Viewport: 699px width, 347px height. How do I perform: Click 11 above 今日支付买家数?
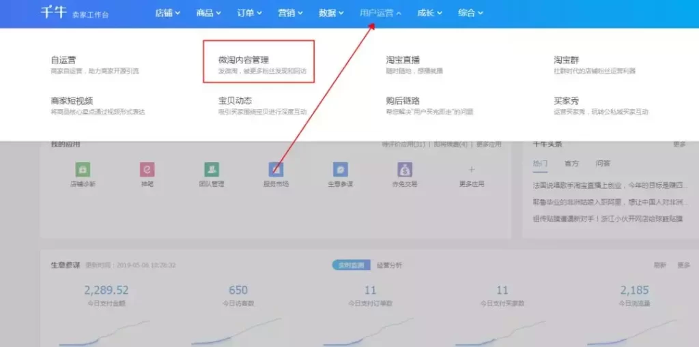(502, 290)
